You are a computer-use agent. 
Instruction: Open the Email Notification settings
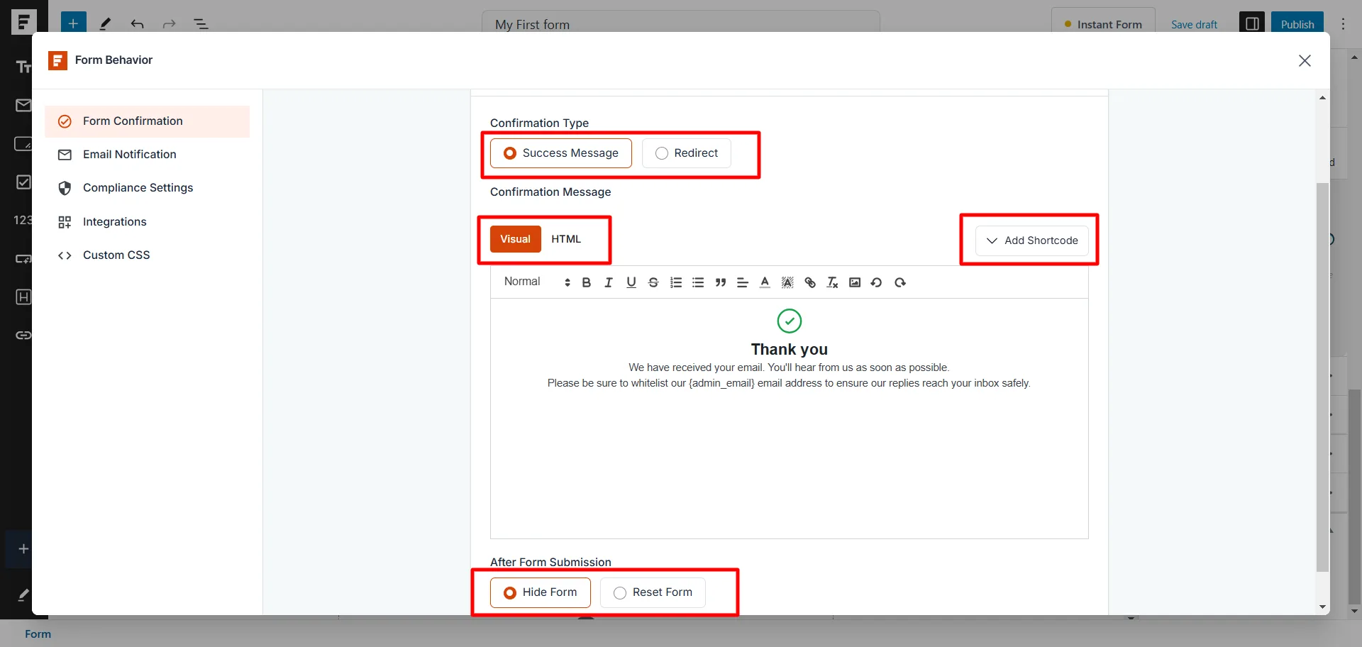[130, 154]
